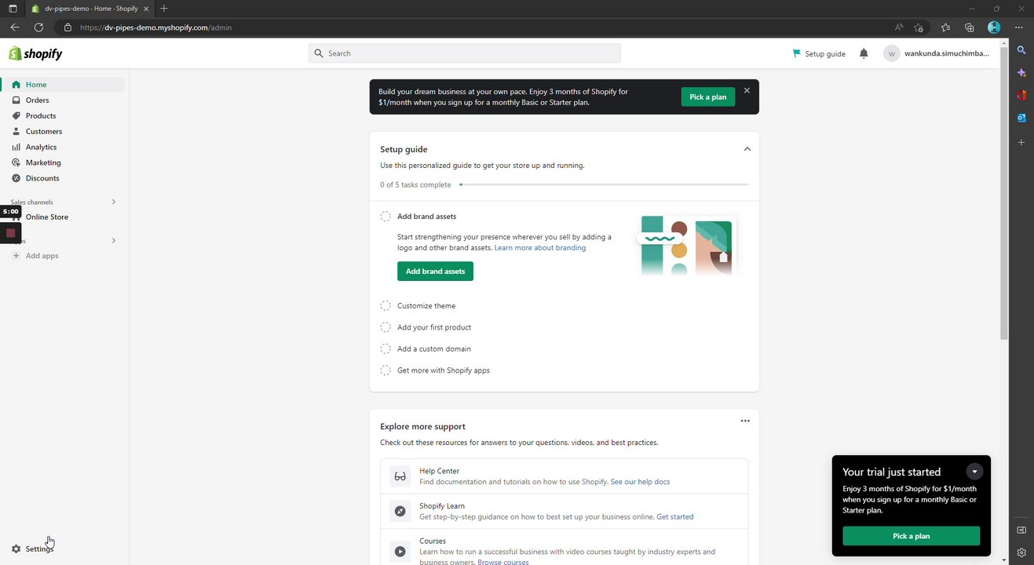This screenshot has width=1034, height=565.
Task: Click Pick a plan in trial popup
Action: 911,536
